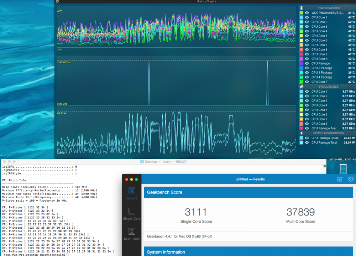Select CPU 4 Package row label
This screenshot has height=256, width=356.
tap(322, 77)
